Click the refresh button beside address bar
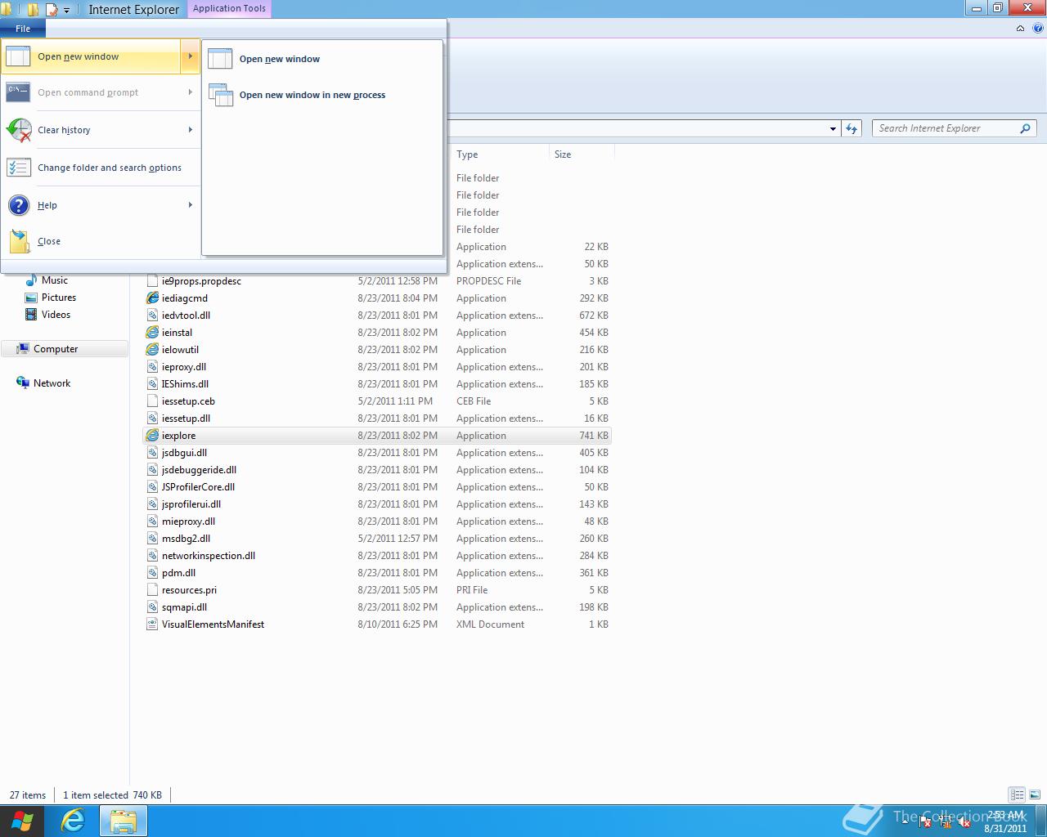The width and height of the screenshot is (1047, 837). [852, 128]
